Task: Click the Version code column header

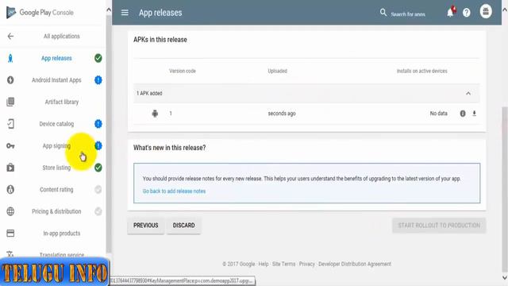Action: (183, 71)
